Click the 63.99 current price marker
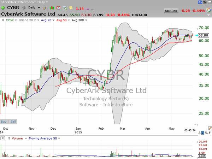Image resolution: width=212 pixels, height=159 pixels. [204, 35]
